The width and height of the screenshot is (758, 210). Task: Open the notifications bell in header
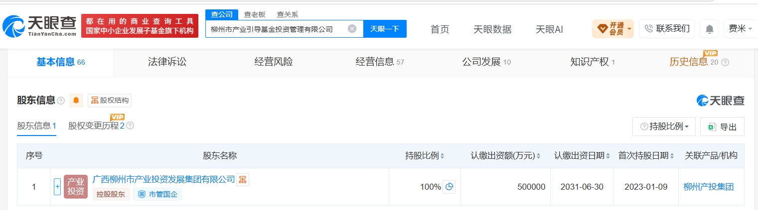click(x=709, y=29)
